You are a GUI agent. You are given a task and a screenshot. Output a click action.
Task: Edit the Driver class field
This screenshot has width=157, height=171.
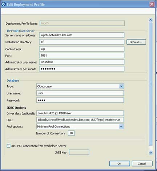tap(80, 113)
